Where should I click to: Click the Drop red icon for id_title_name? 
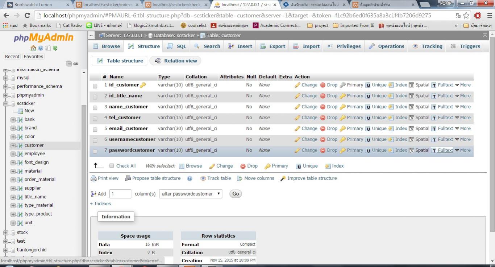click(x=323, y=96)
